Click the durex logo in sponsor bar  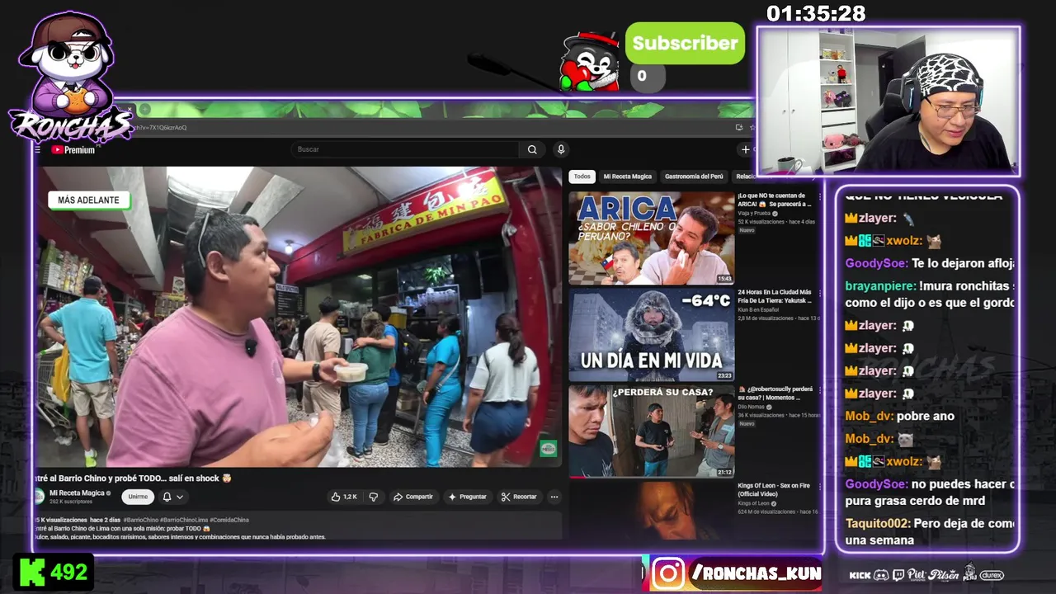(992, 575)
